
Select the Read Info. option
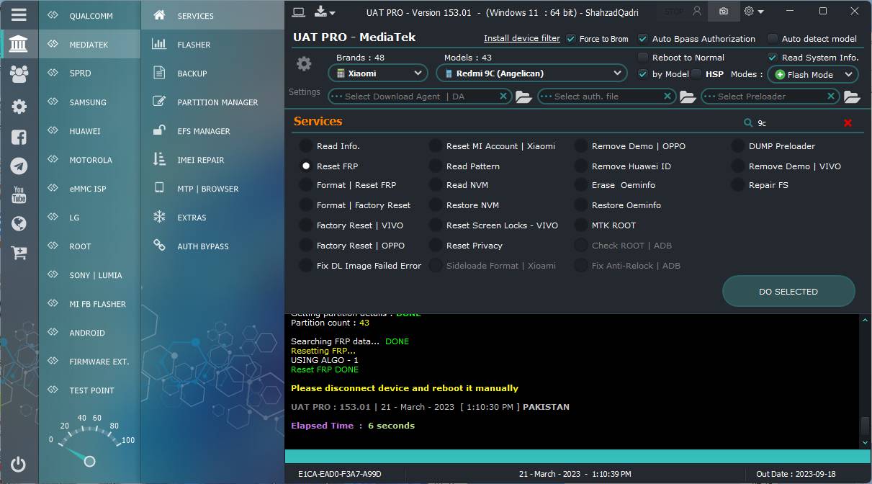306,146
